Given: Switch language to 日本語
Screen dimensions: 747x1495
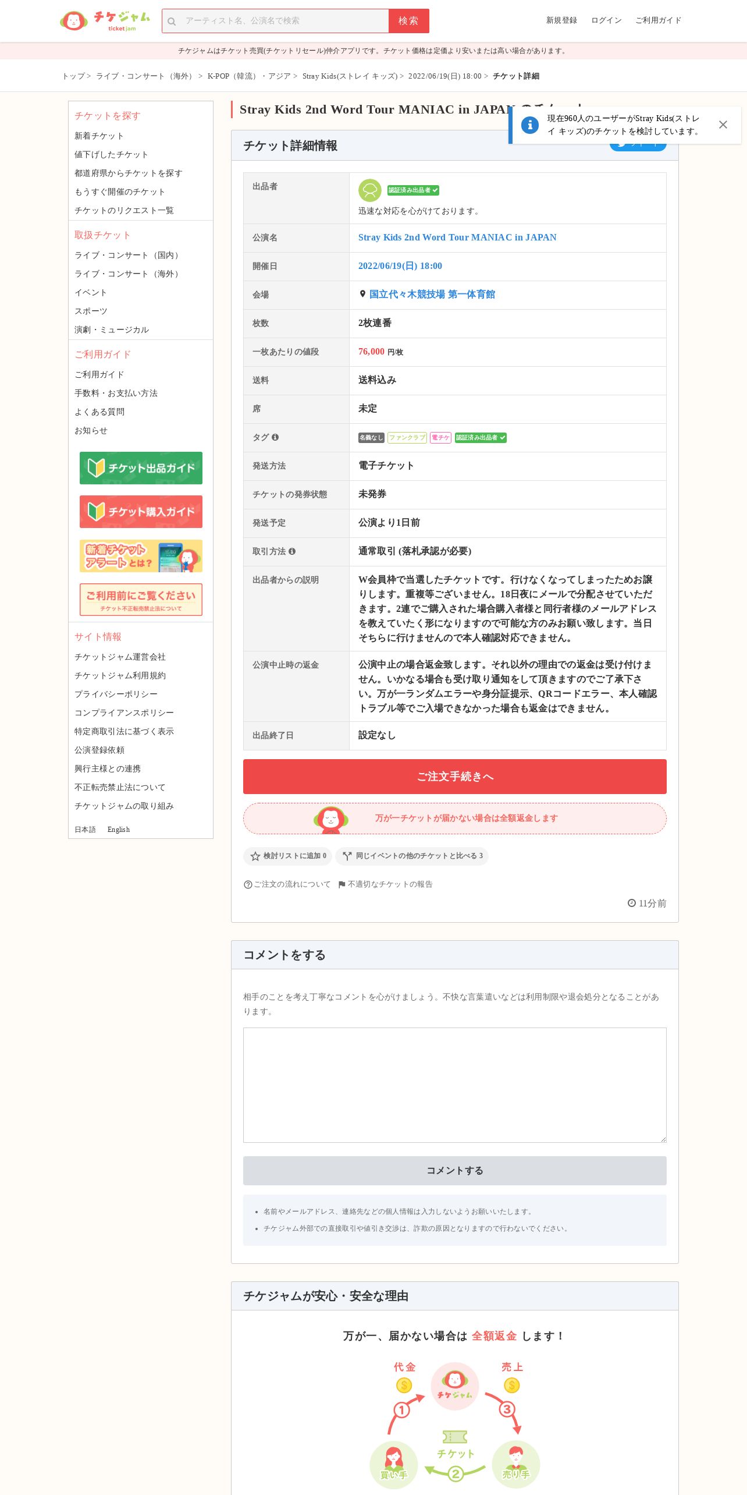Looking at the screenshot, I should coord(85,830).
